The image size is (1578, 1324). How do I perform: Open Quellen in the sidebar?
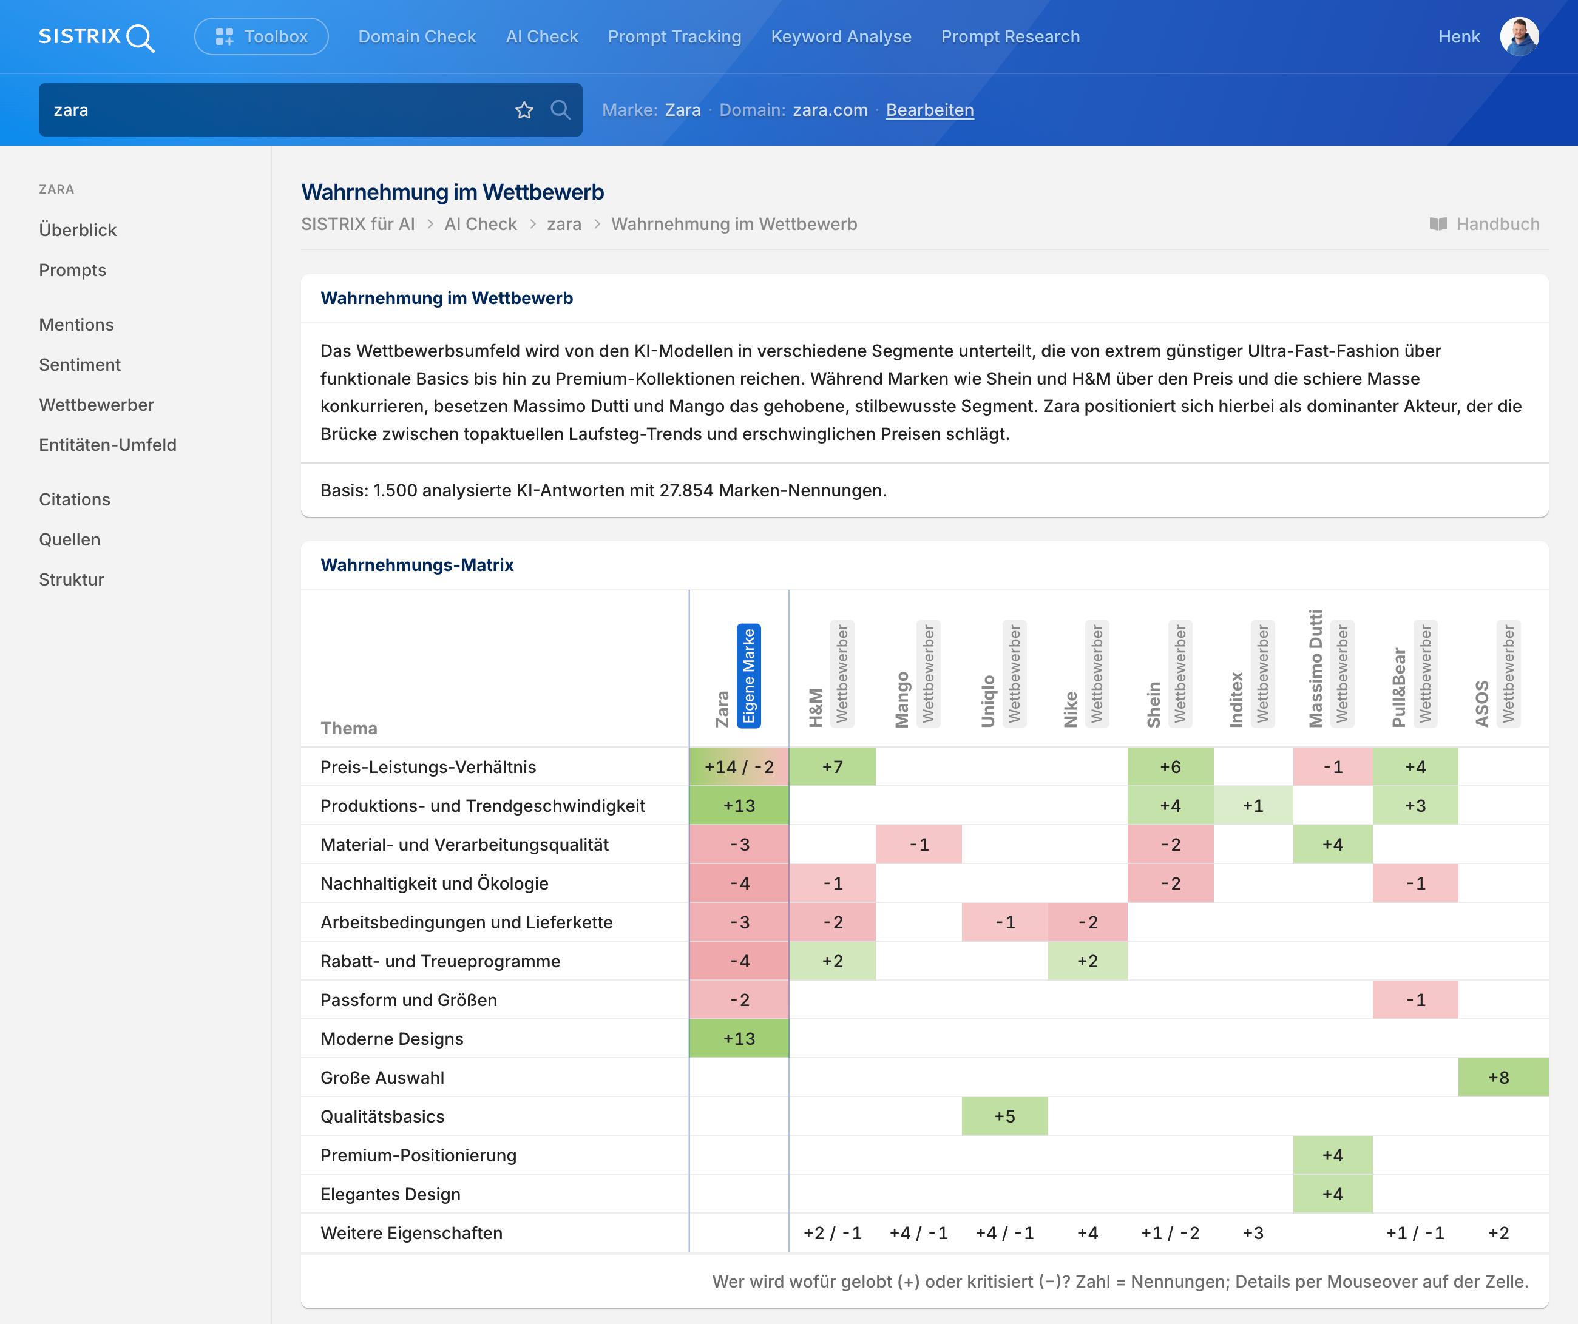(69, 539)
